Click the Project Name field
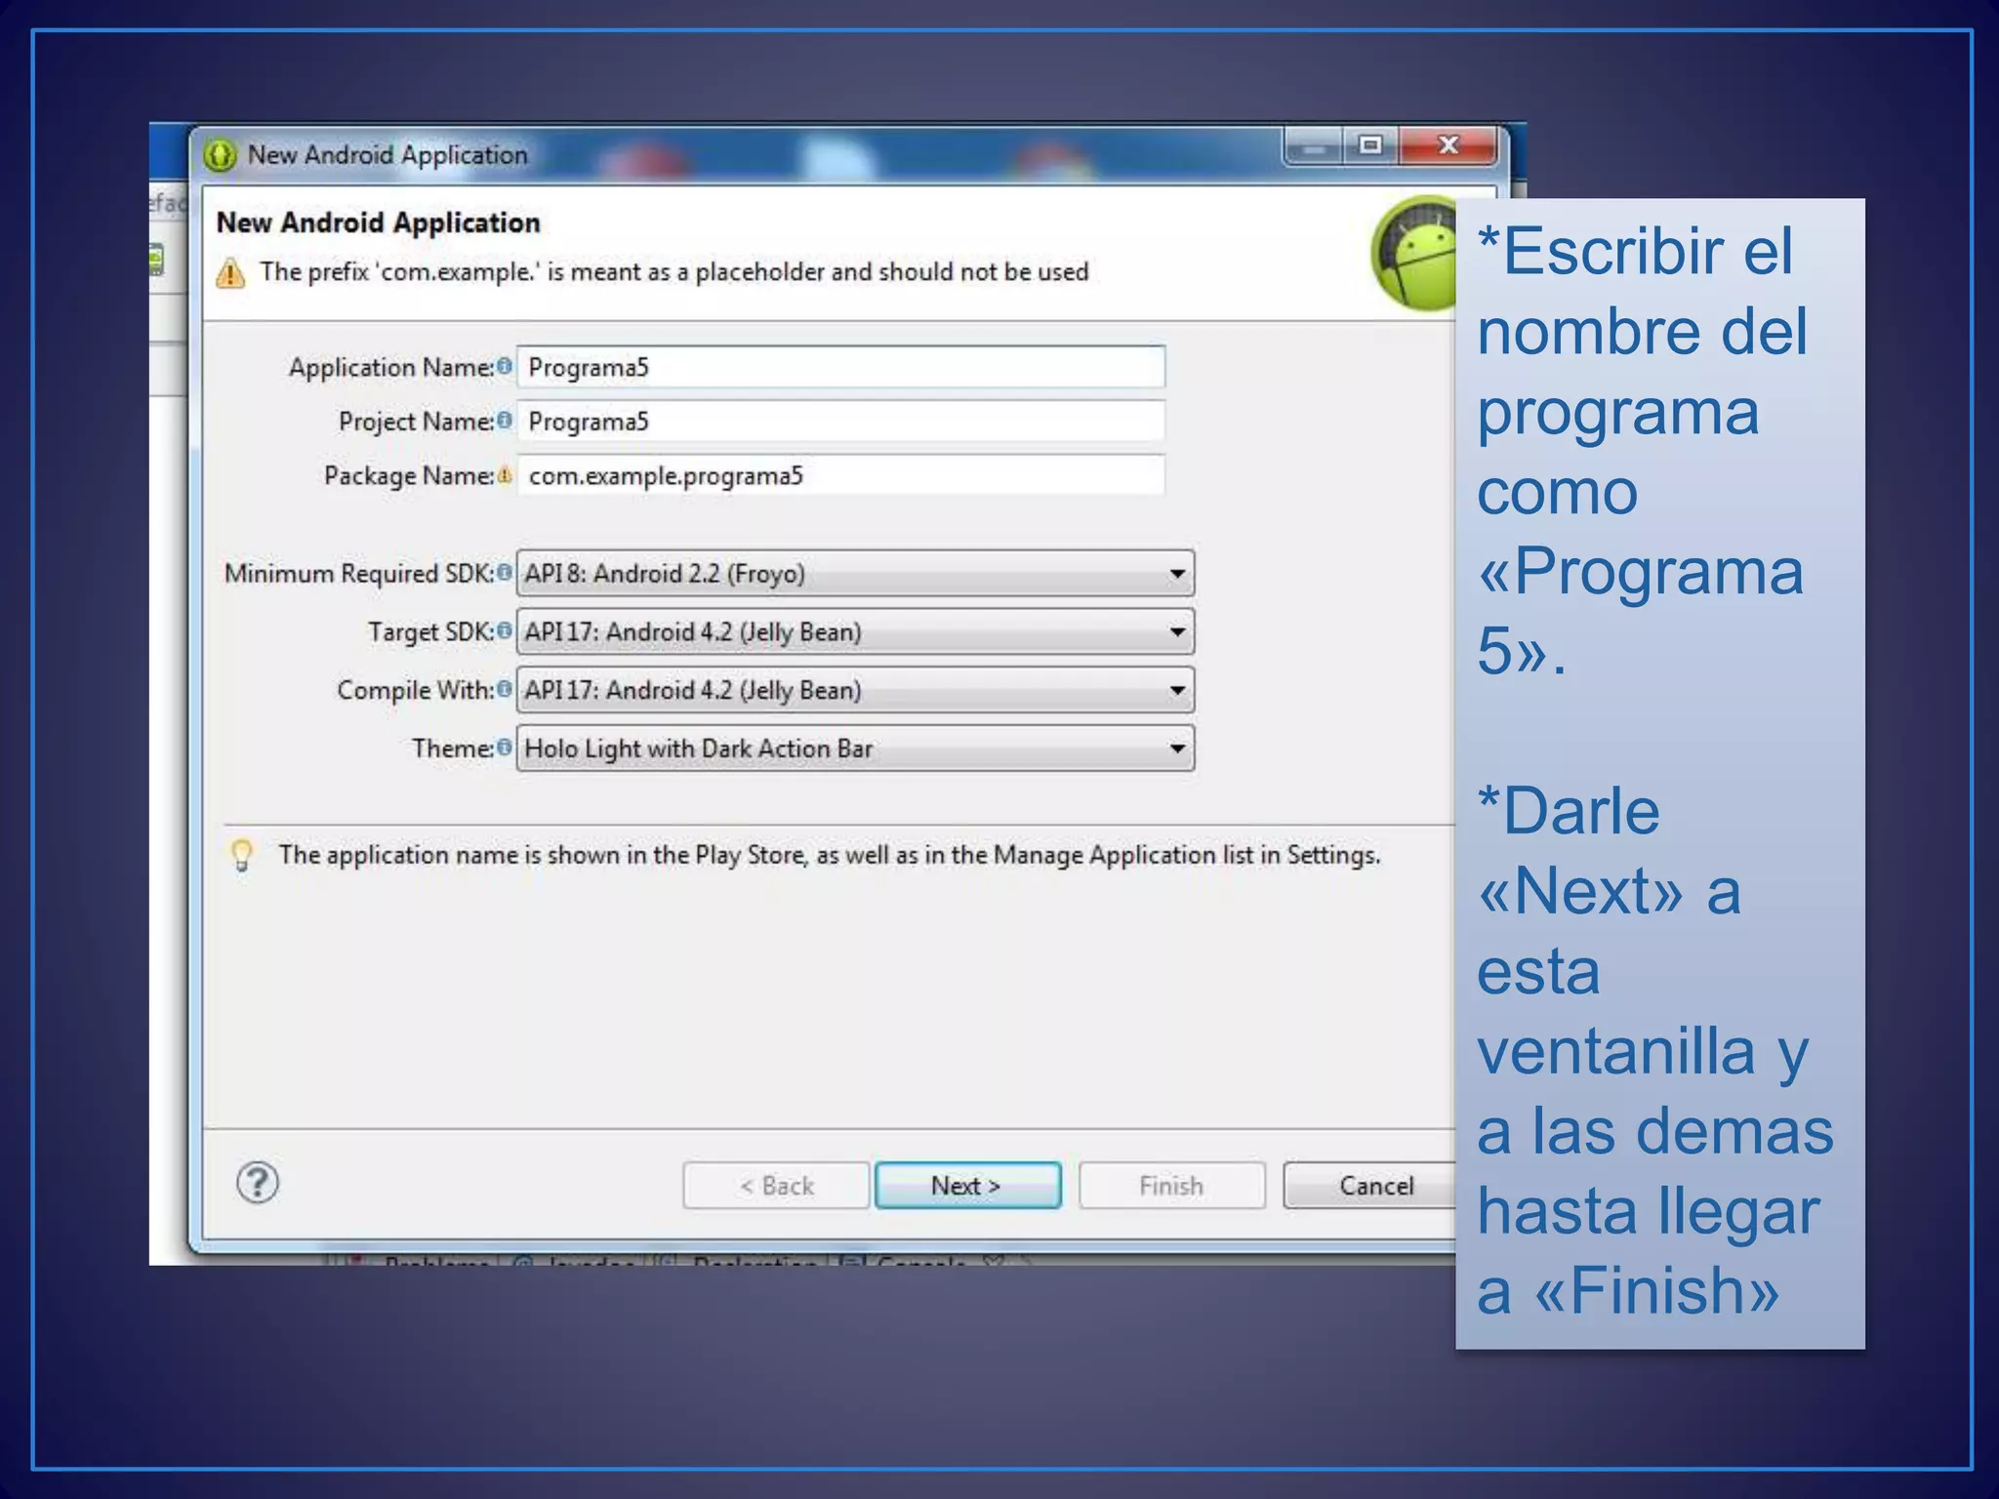This screenshot has height=1499, width=1999. click(841, 421)
